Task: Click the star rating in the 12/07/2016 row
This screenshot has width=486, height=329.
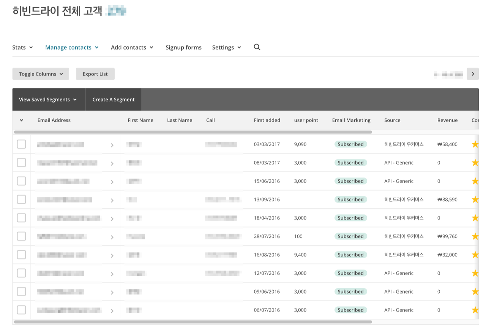Action: pyautogui.click(x=475, y=273)
